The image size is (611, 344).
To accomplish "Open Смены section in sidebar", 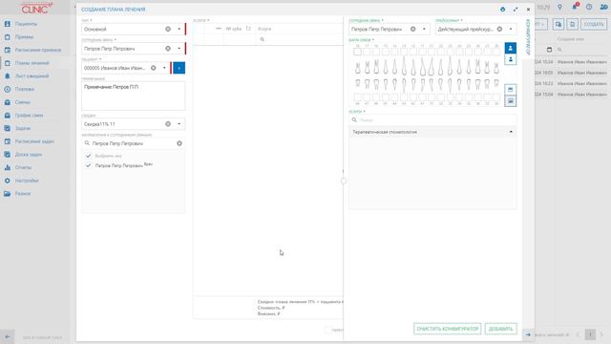I will (x=23, y=102).
